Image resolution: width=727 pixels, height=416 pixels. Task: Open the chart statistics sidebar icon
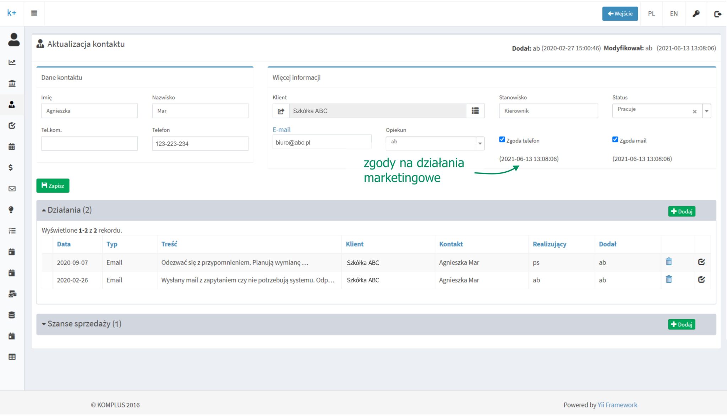12,62
